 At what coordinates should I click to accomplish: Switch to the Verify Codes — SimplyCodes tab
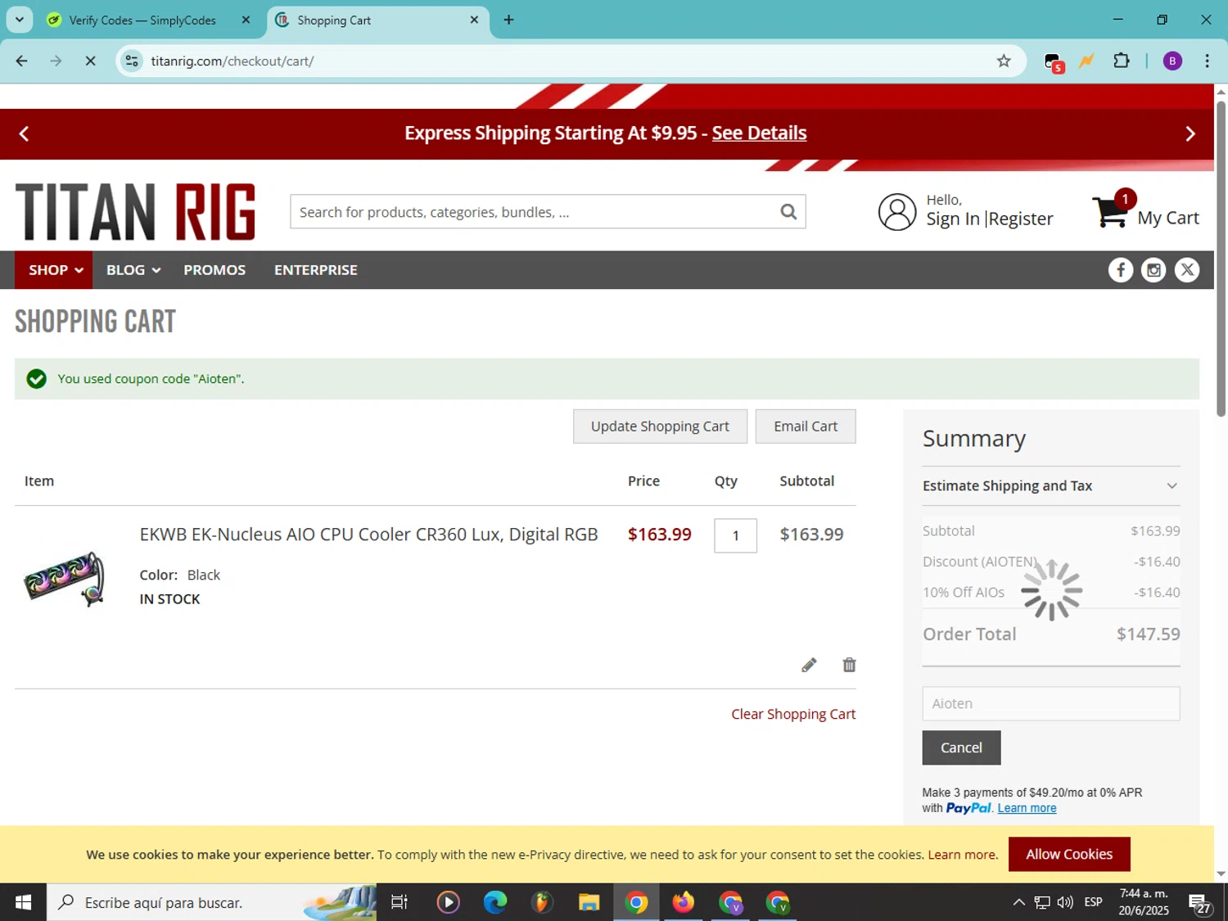pyautogui.click(x=142, y=20)
